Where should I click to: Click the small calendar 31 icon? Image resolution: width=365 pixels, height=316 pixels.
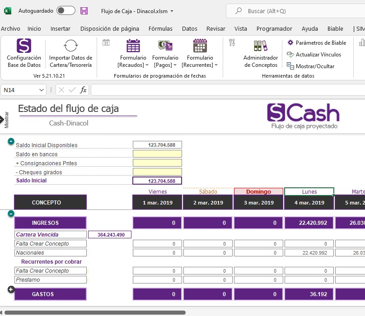106,42
